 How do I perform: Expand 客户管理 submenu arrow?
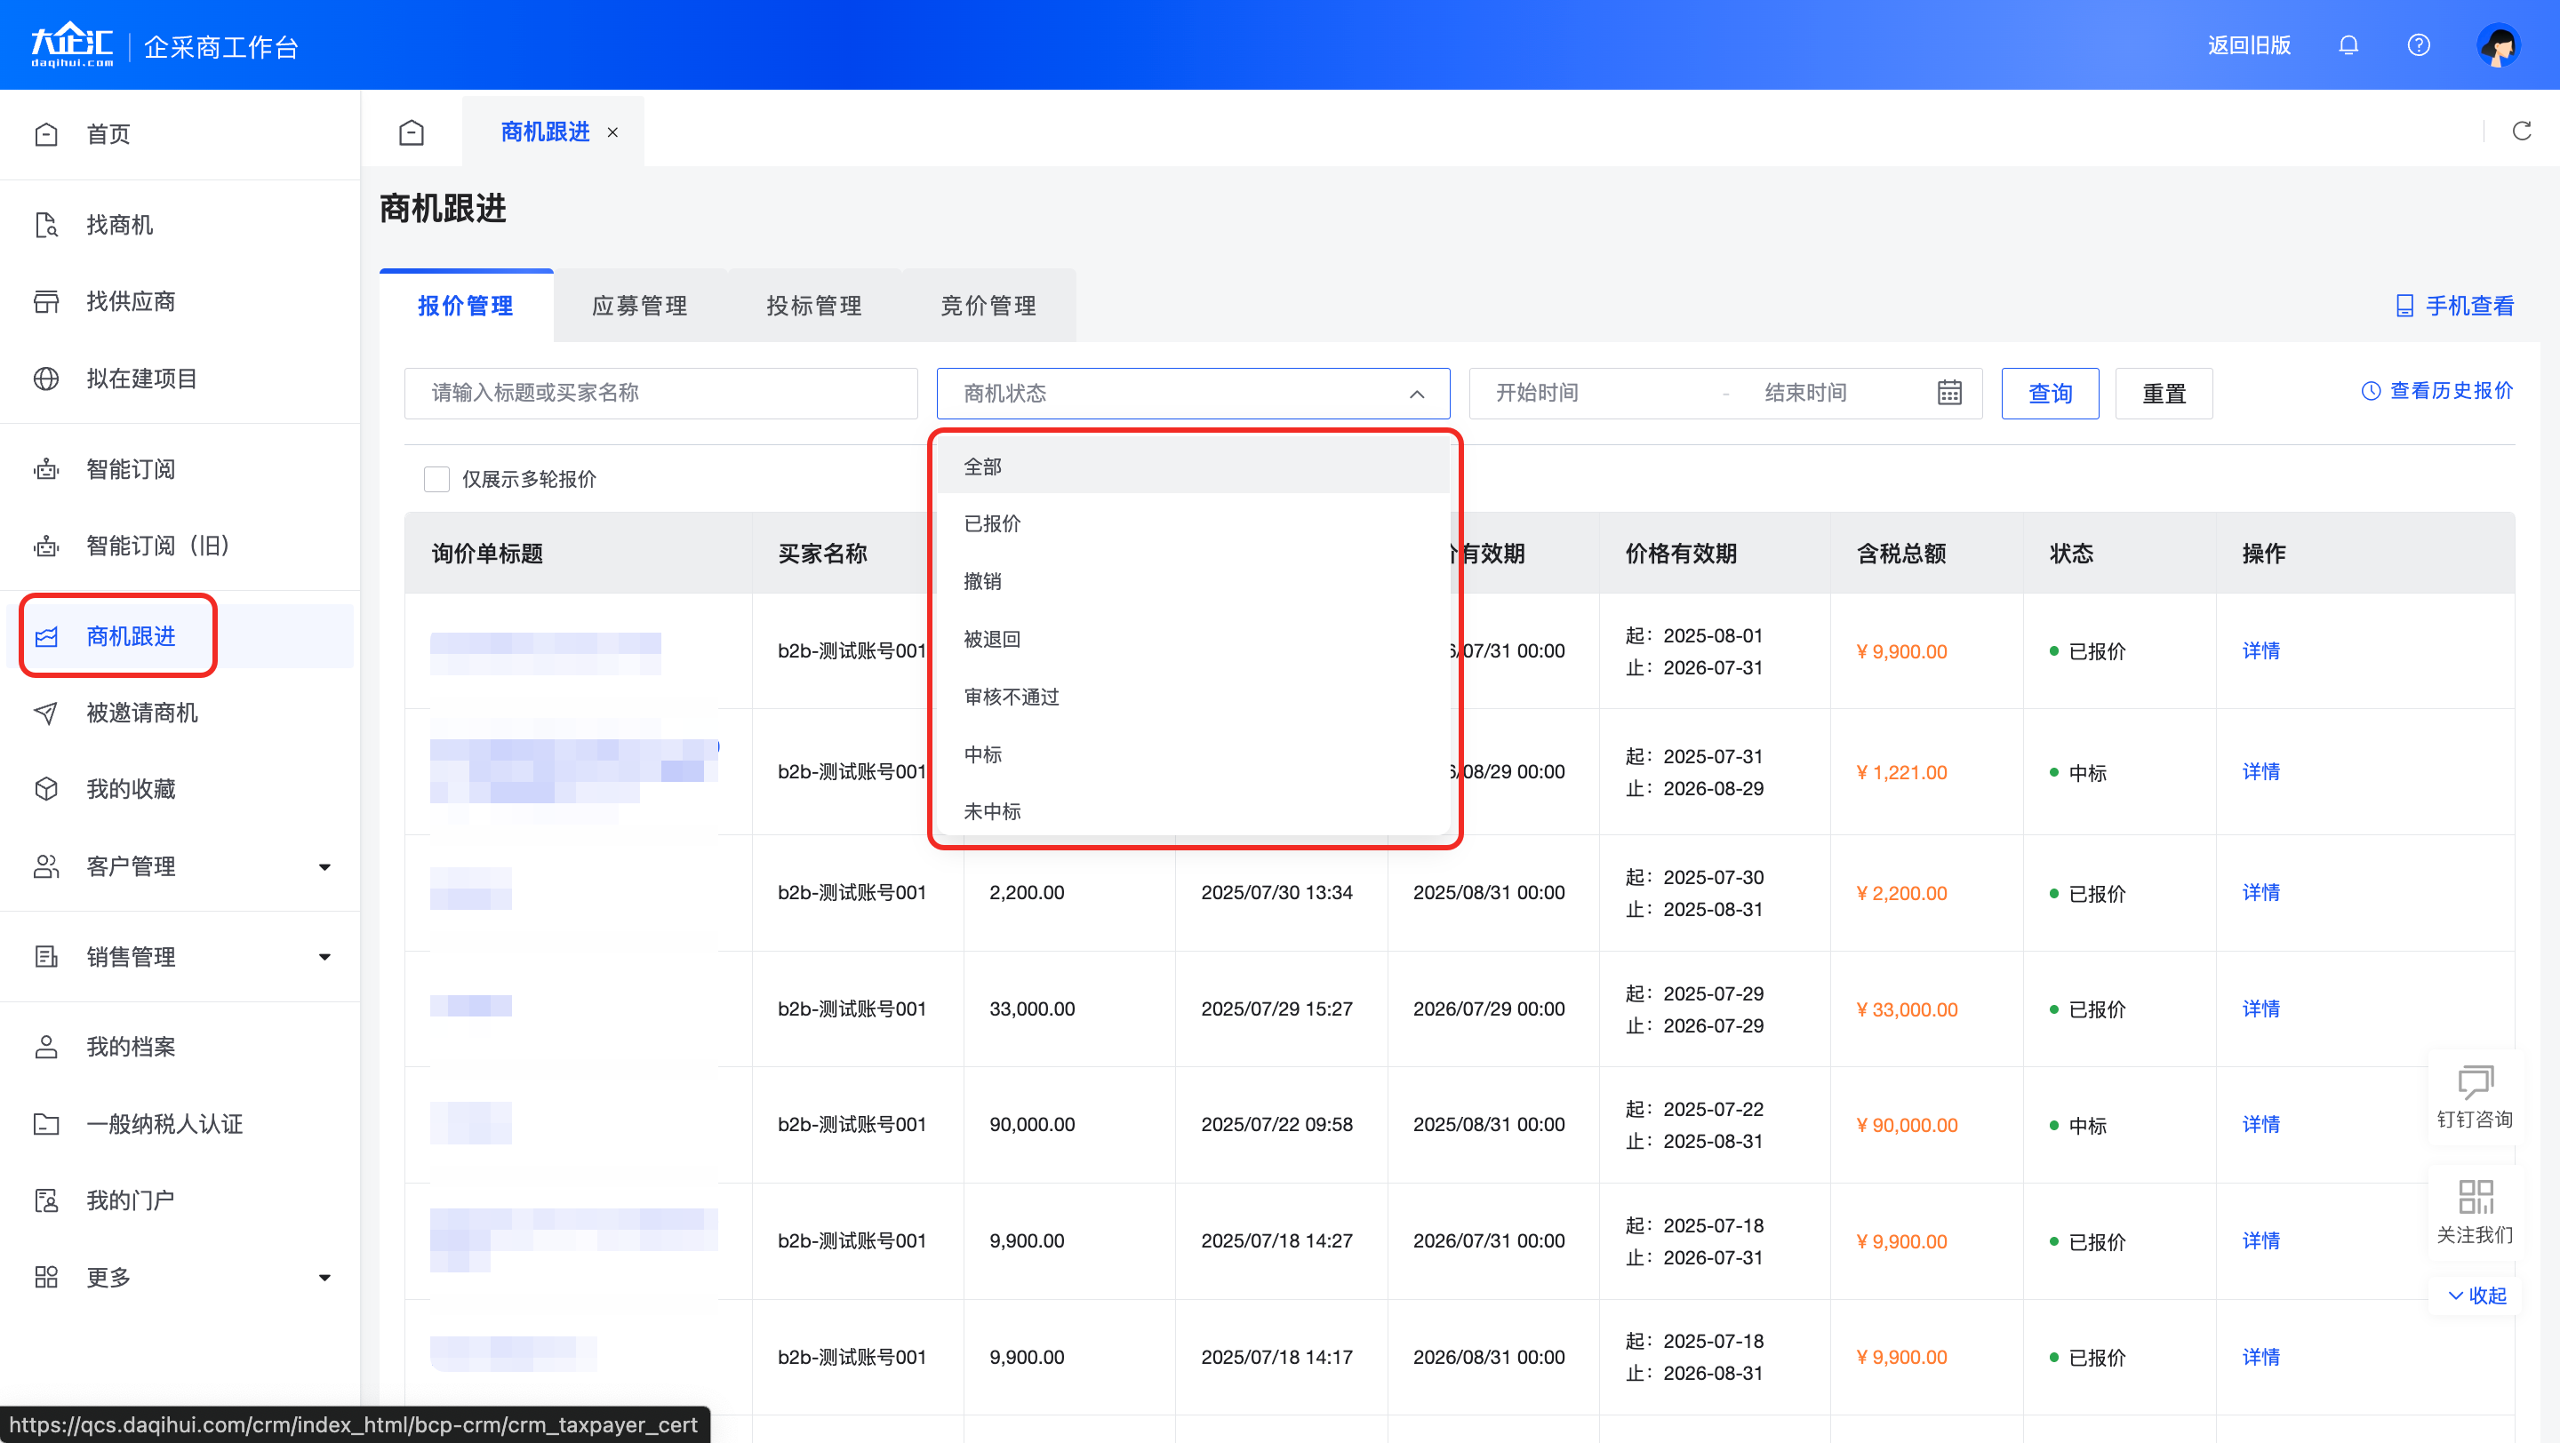click(x=324, y=867)
